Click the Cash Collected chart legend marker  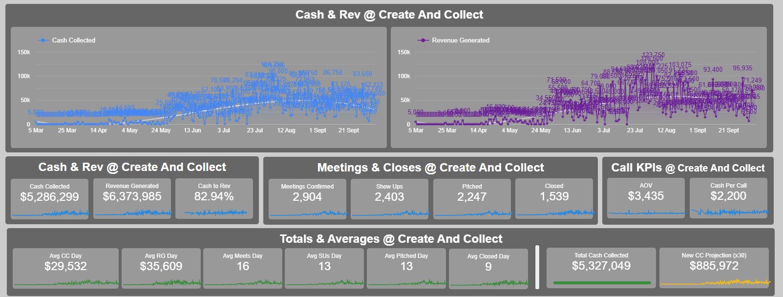click(43, 40)
